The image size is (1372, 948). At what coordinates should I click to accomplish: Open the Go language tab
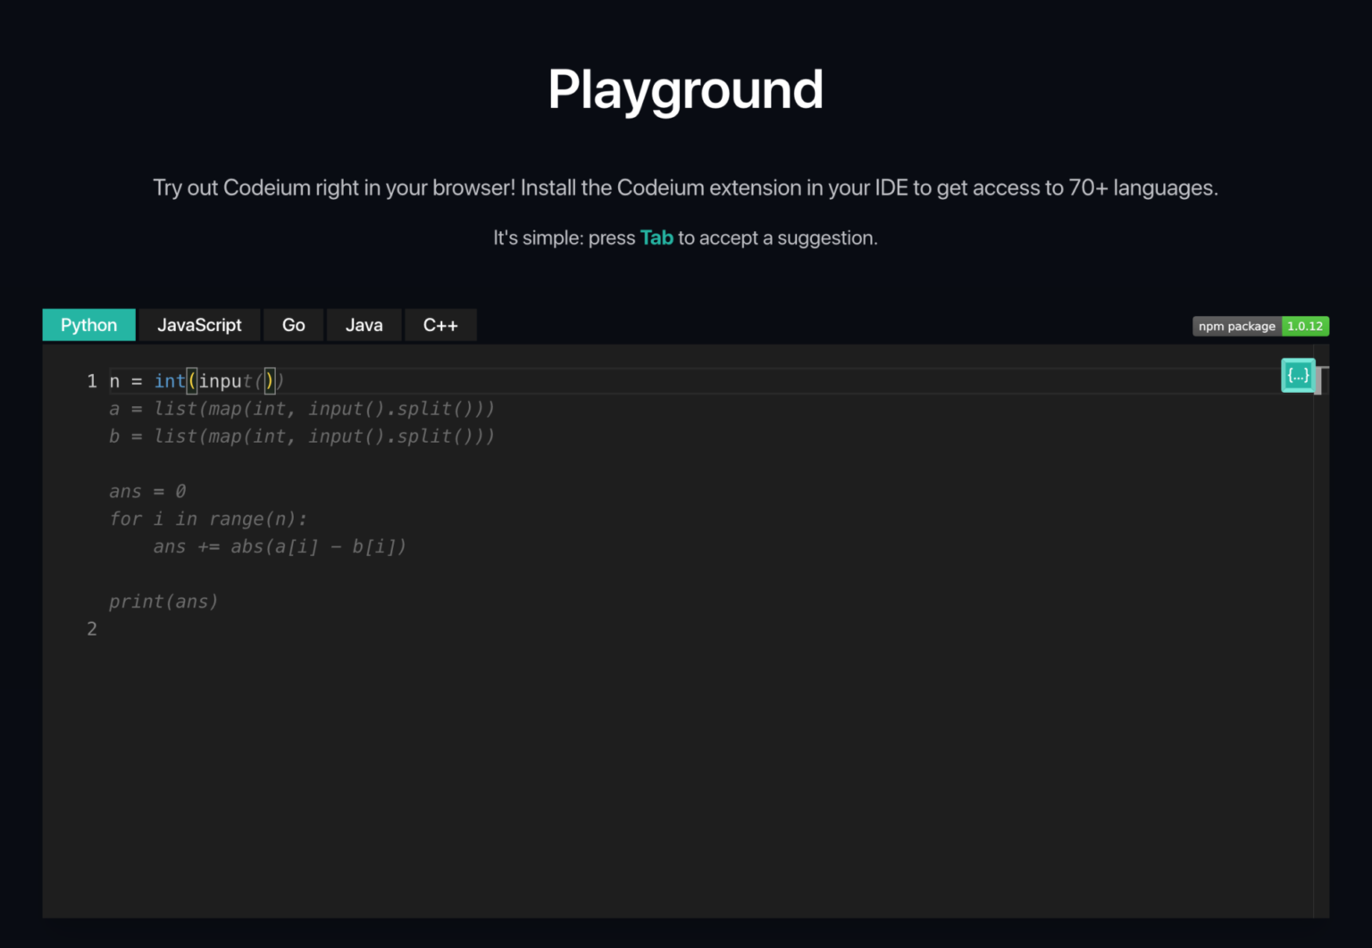coord(293,325)
